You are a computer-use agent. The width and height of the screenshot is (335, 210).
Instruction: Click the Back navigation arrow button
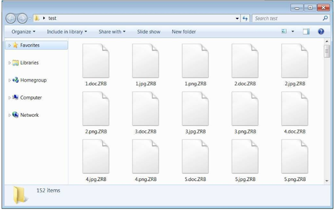coord(11,18)
